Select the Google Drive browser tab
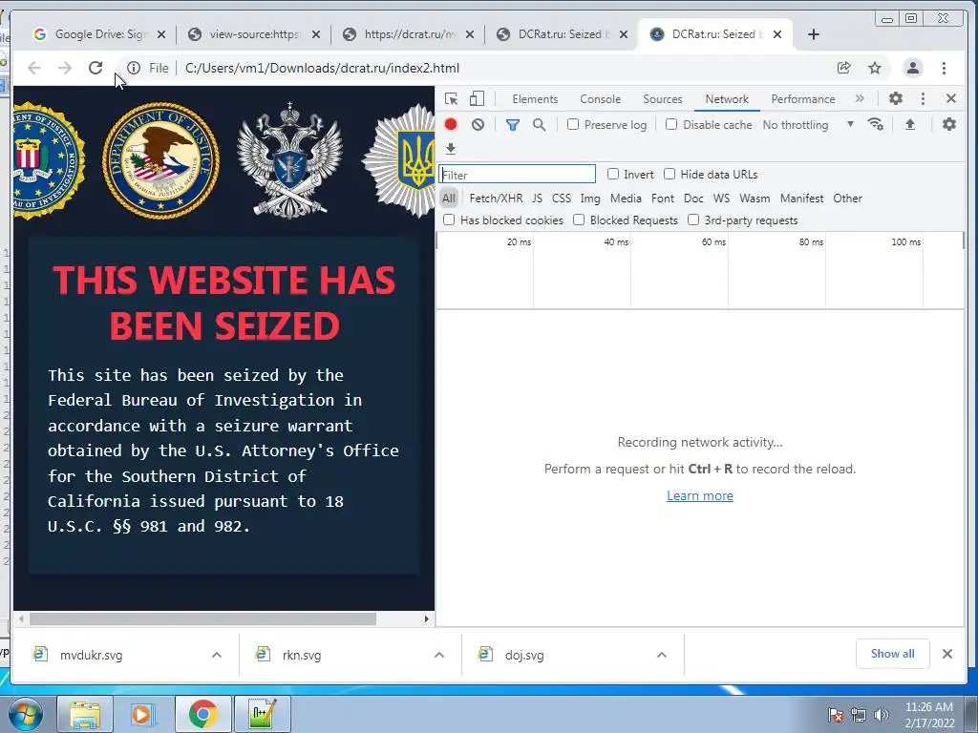The width and height of the screenshot is (978, 733). (x=99, y=34)
